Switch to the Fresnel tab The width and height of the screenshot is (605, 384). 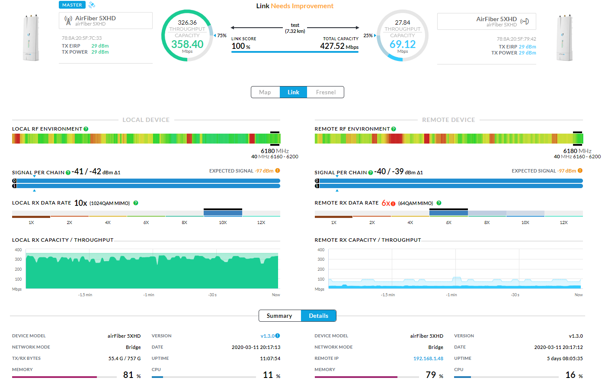click(x=326, y=92)
